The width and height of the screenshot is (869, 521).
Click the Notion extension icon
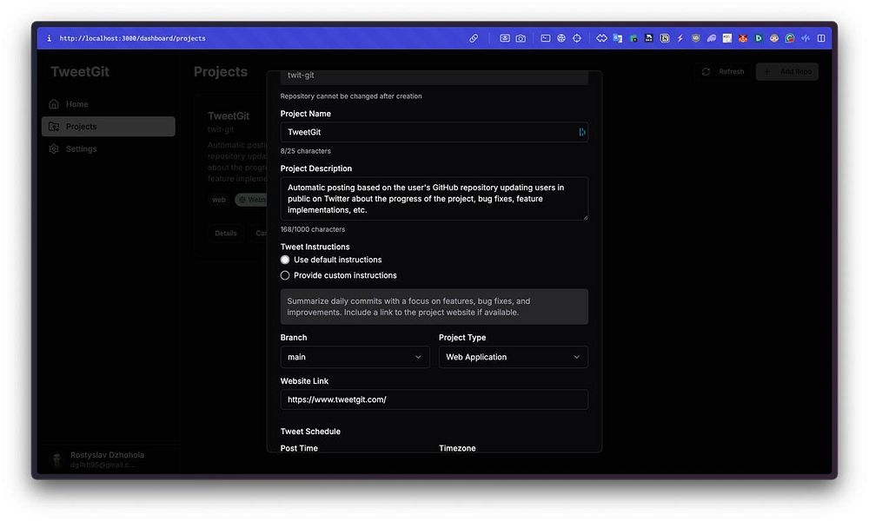point(665,38)
